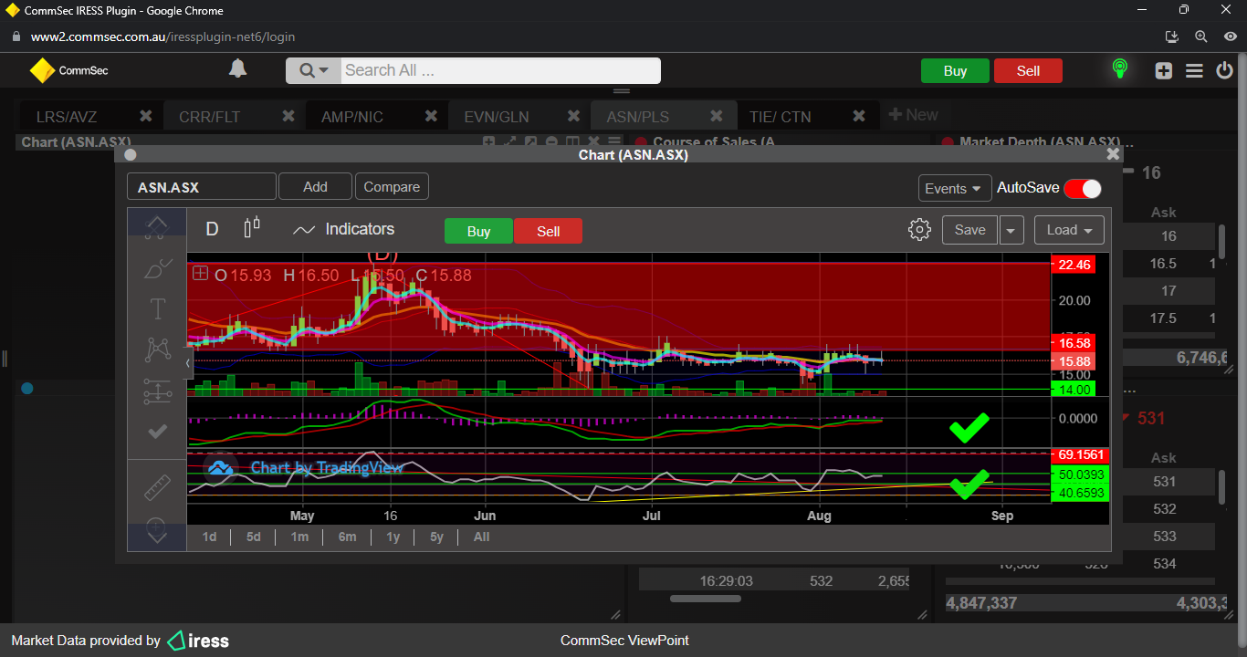Open the Load chart layout dropdown
Screen dimensions: 1247x657
pyautogui.click(x=1069, y=230)
